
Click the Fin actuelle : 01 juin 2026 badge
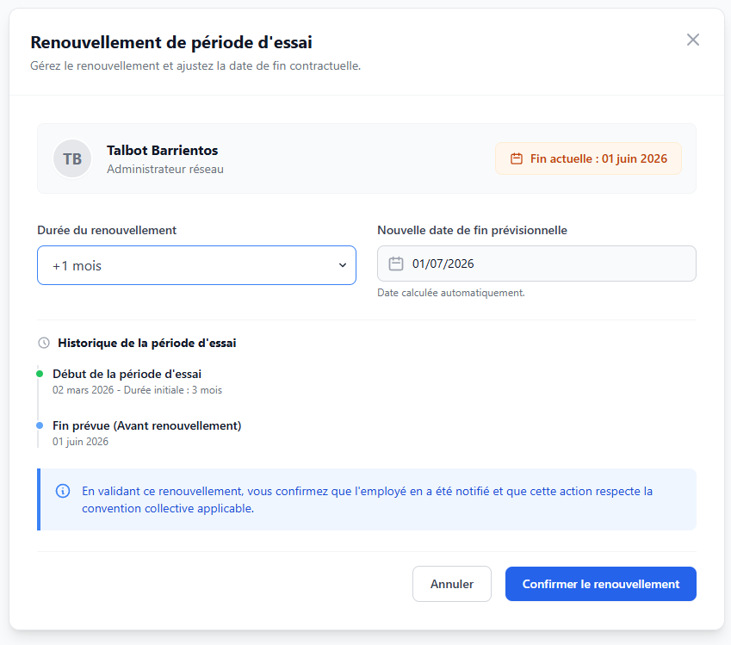click(x=588, y=158)
